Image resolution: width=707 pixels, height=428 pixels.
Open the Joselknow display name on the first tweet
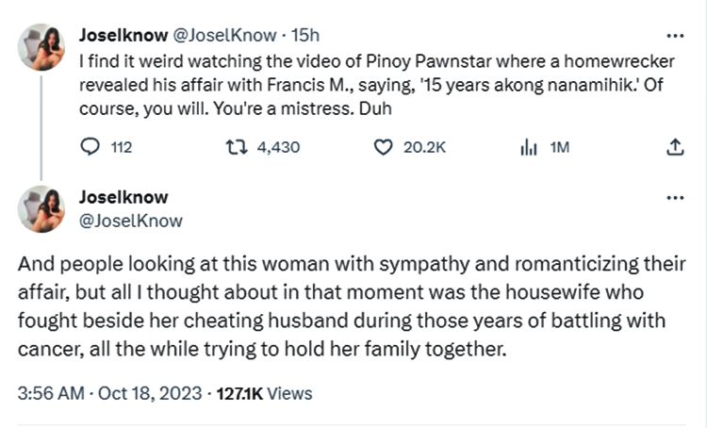point(123,36)
